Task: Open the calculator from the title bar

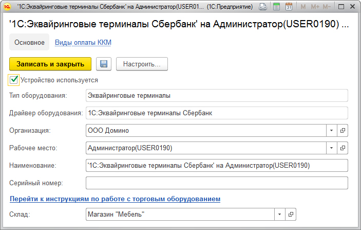Action: 276,7
